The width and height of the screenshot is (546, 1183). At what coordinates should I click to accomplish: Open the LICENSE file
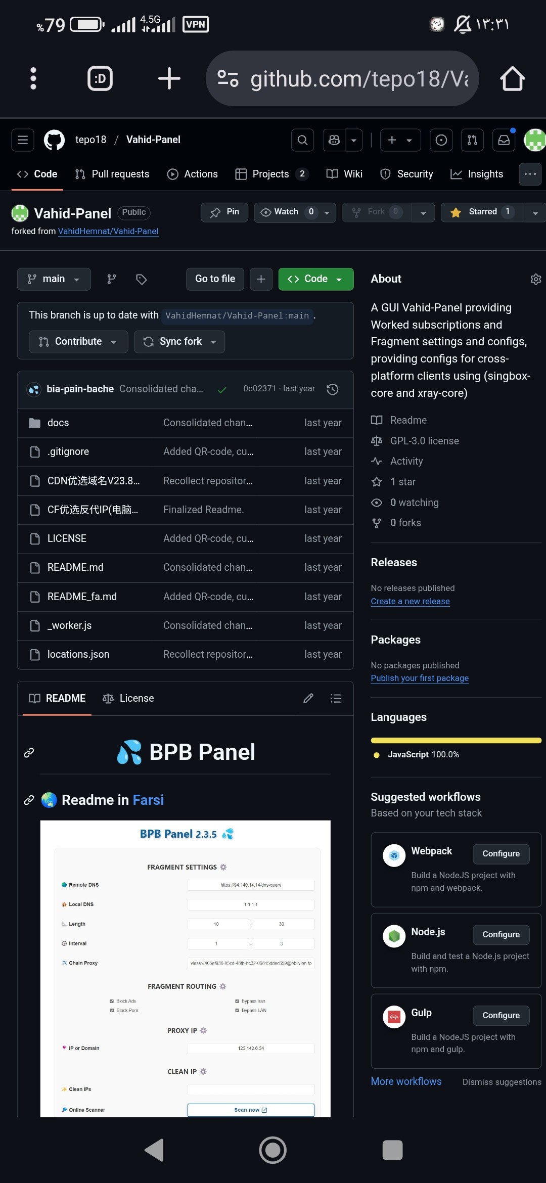pyautogui.click(x=67, y=538)
